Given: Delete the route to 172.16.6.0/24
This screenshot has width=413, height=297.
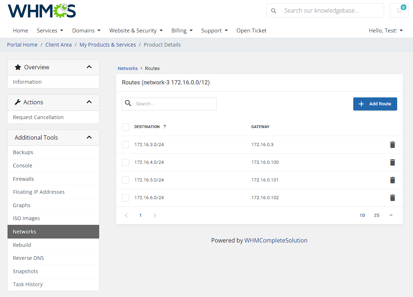Looking at the screenshot, I should click(x=392, y=197).
